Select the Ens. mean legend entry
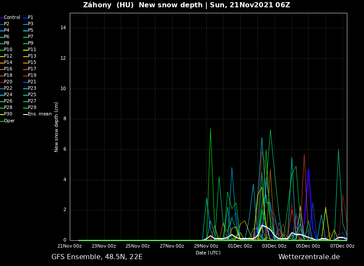364x266 pixels. click(x=39, y=114)
